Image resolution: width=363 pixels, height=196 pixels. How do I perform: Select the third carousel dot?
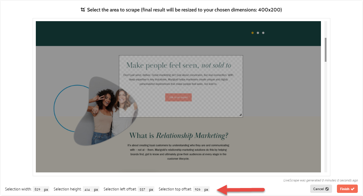pos(263,33)
